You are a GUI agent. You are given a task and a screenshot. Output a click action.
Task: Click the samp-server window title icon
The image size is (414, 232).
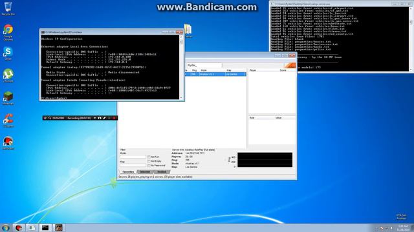click(272, 4)
